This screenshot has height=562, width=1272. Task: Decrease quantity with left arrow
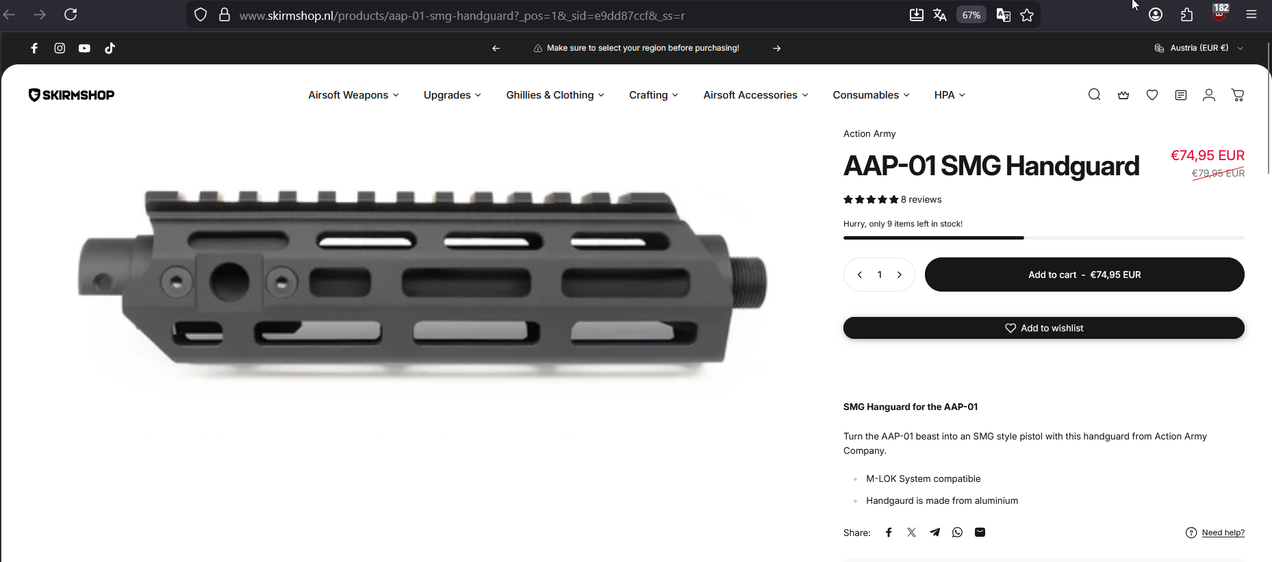click(860, 274)
